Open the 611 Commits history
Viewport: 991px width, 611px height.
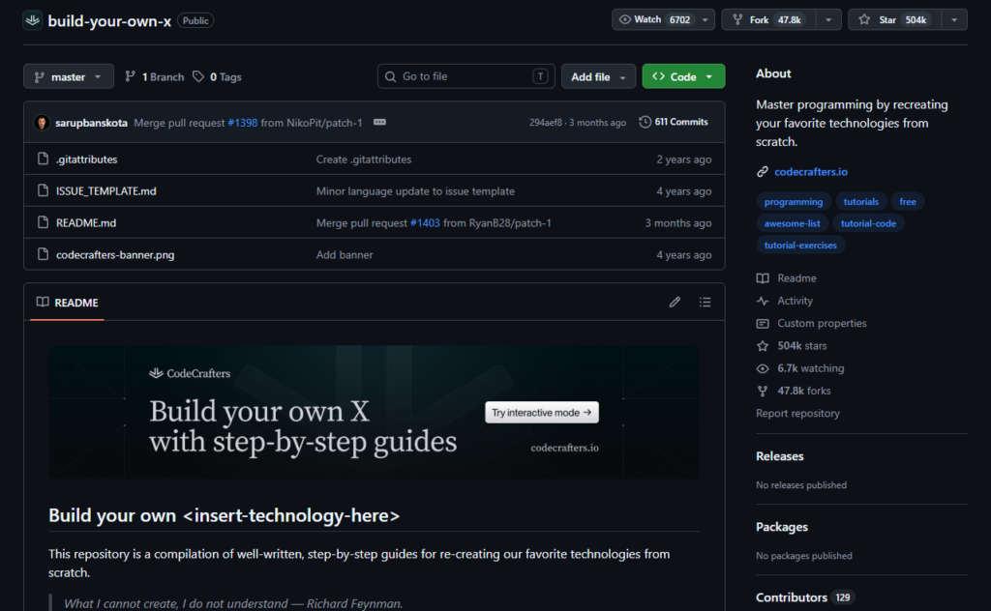tap(674, 122)
